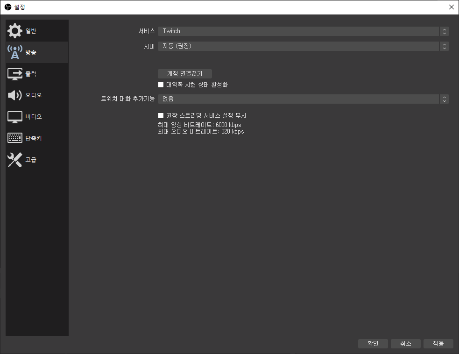Viewport: 459px width, 354px height.
Task: Cancel changes with 취소 button
Action: coord(406,343)
